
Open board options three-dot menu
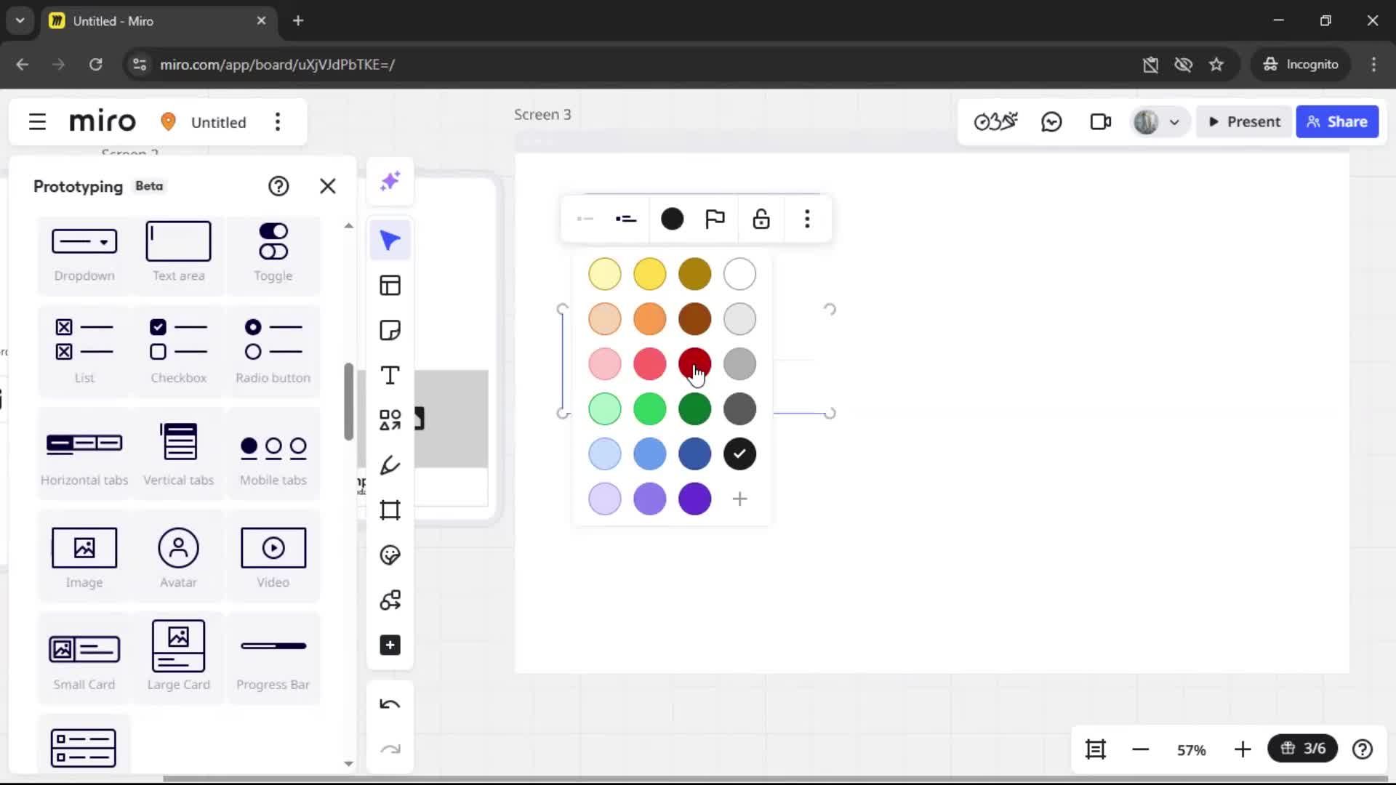[x=278, y=122]
